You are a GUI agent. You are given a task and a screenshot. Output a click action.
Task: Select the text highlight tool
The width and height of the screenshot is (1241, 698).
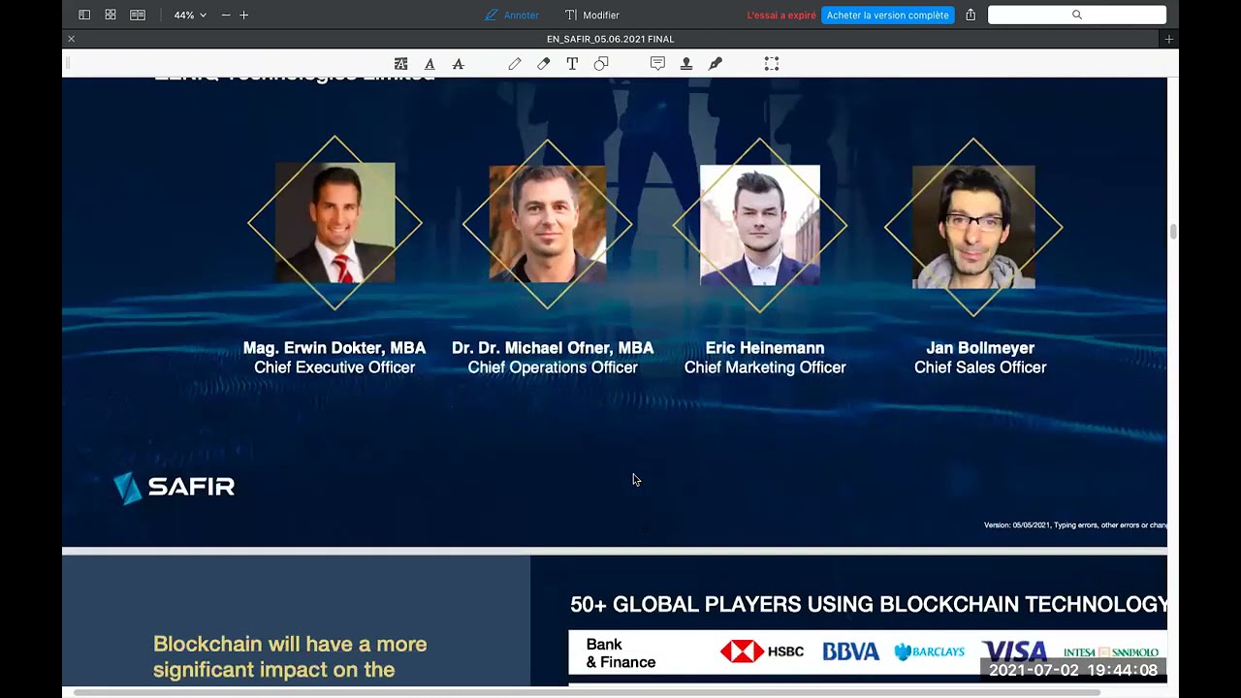tap(400, 64)
